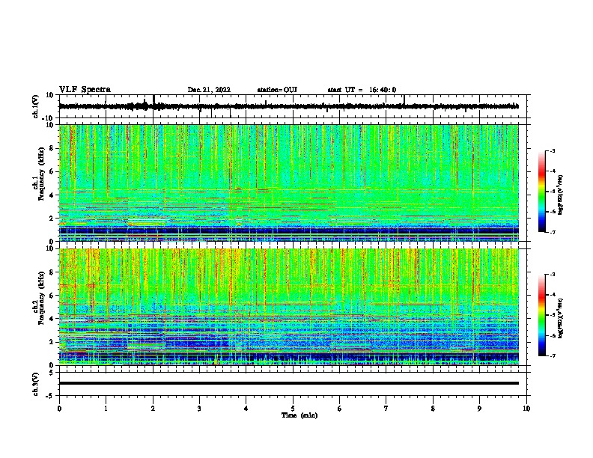This screenshot has height=458, width=593.
Task: Click the '-3' label on ch.2 color scale
Action: click(553, 275)
